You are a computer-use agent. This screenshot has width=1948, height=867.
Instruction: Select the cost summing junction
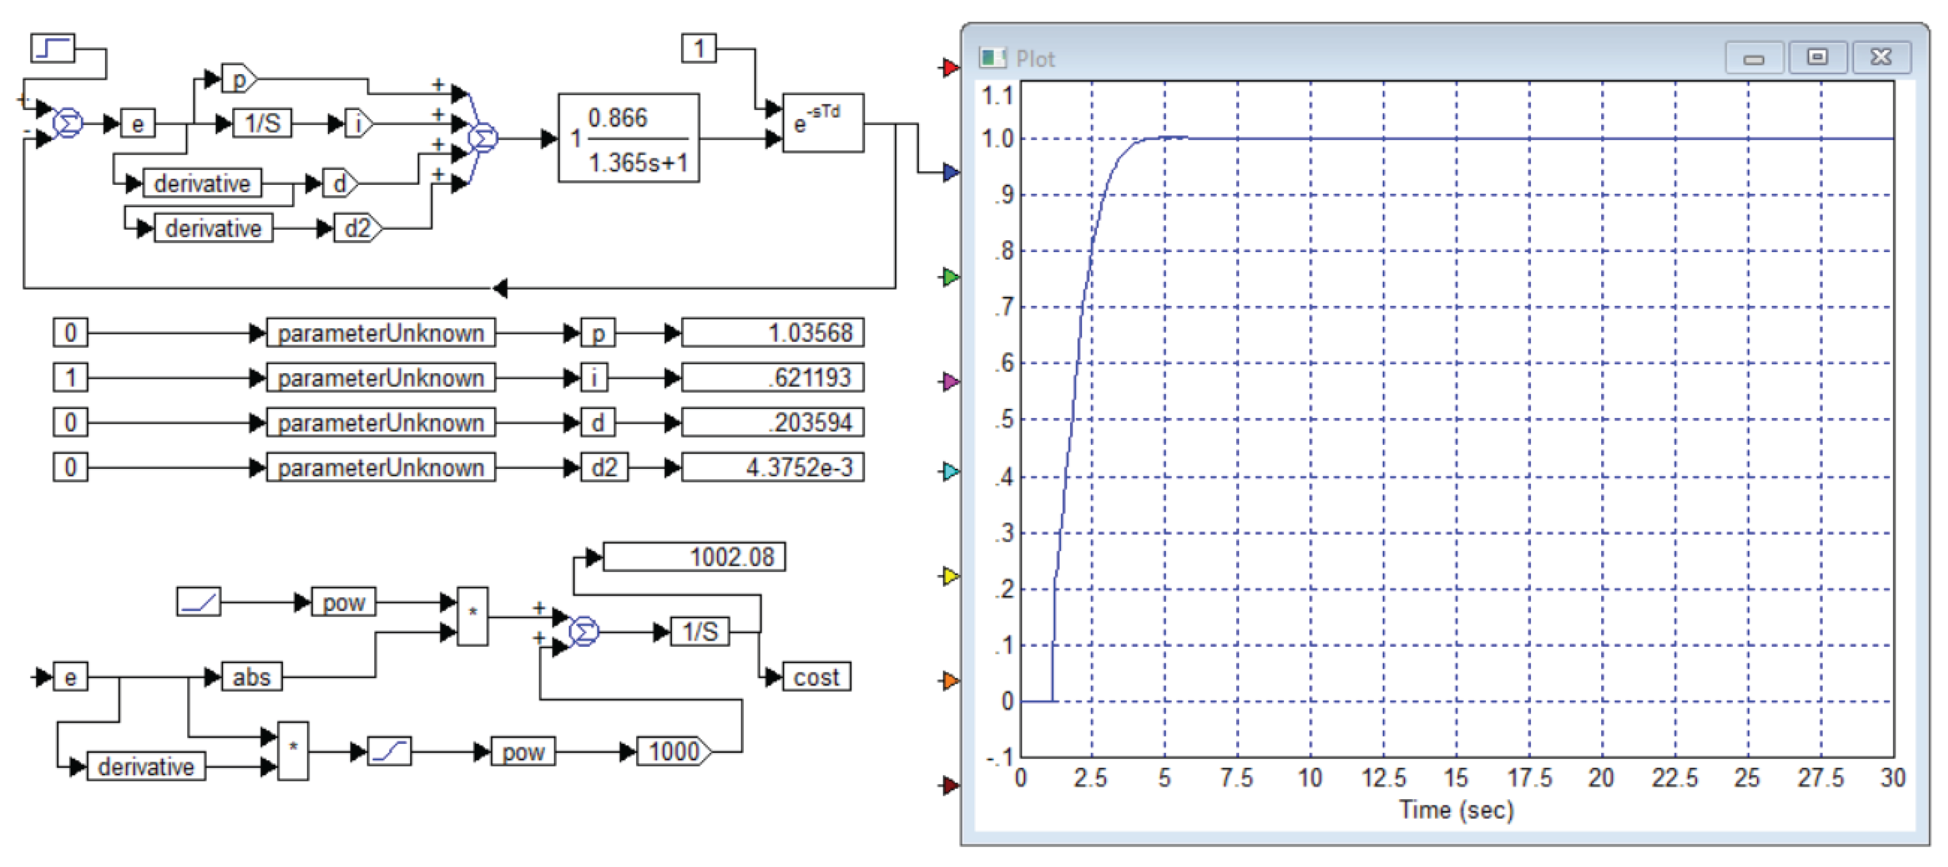click(x=584, y=631)
